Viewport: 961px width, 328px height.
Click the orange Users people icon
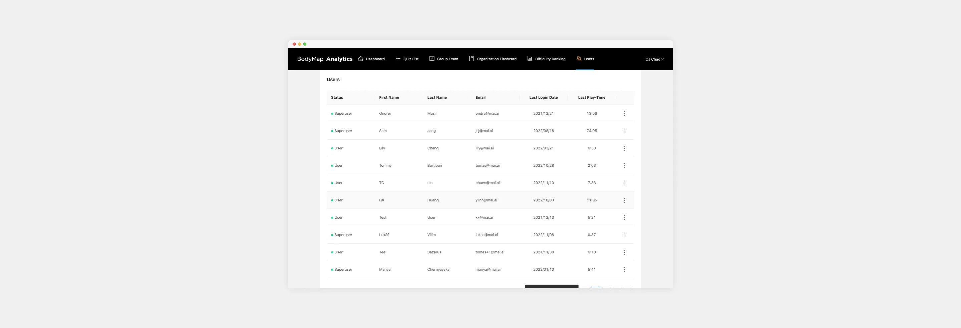coord(579,59)
